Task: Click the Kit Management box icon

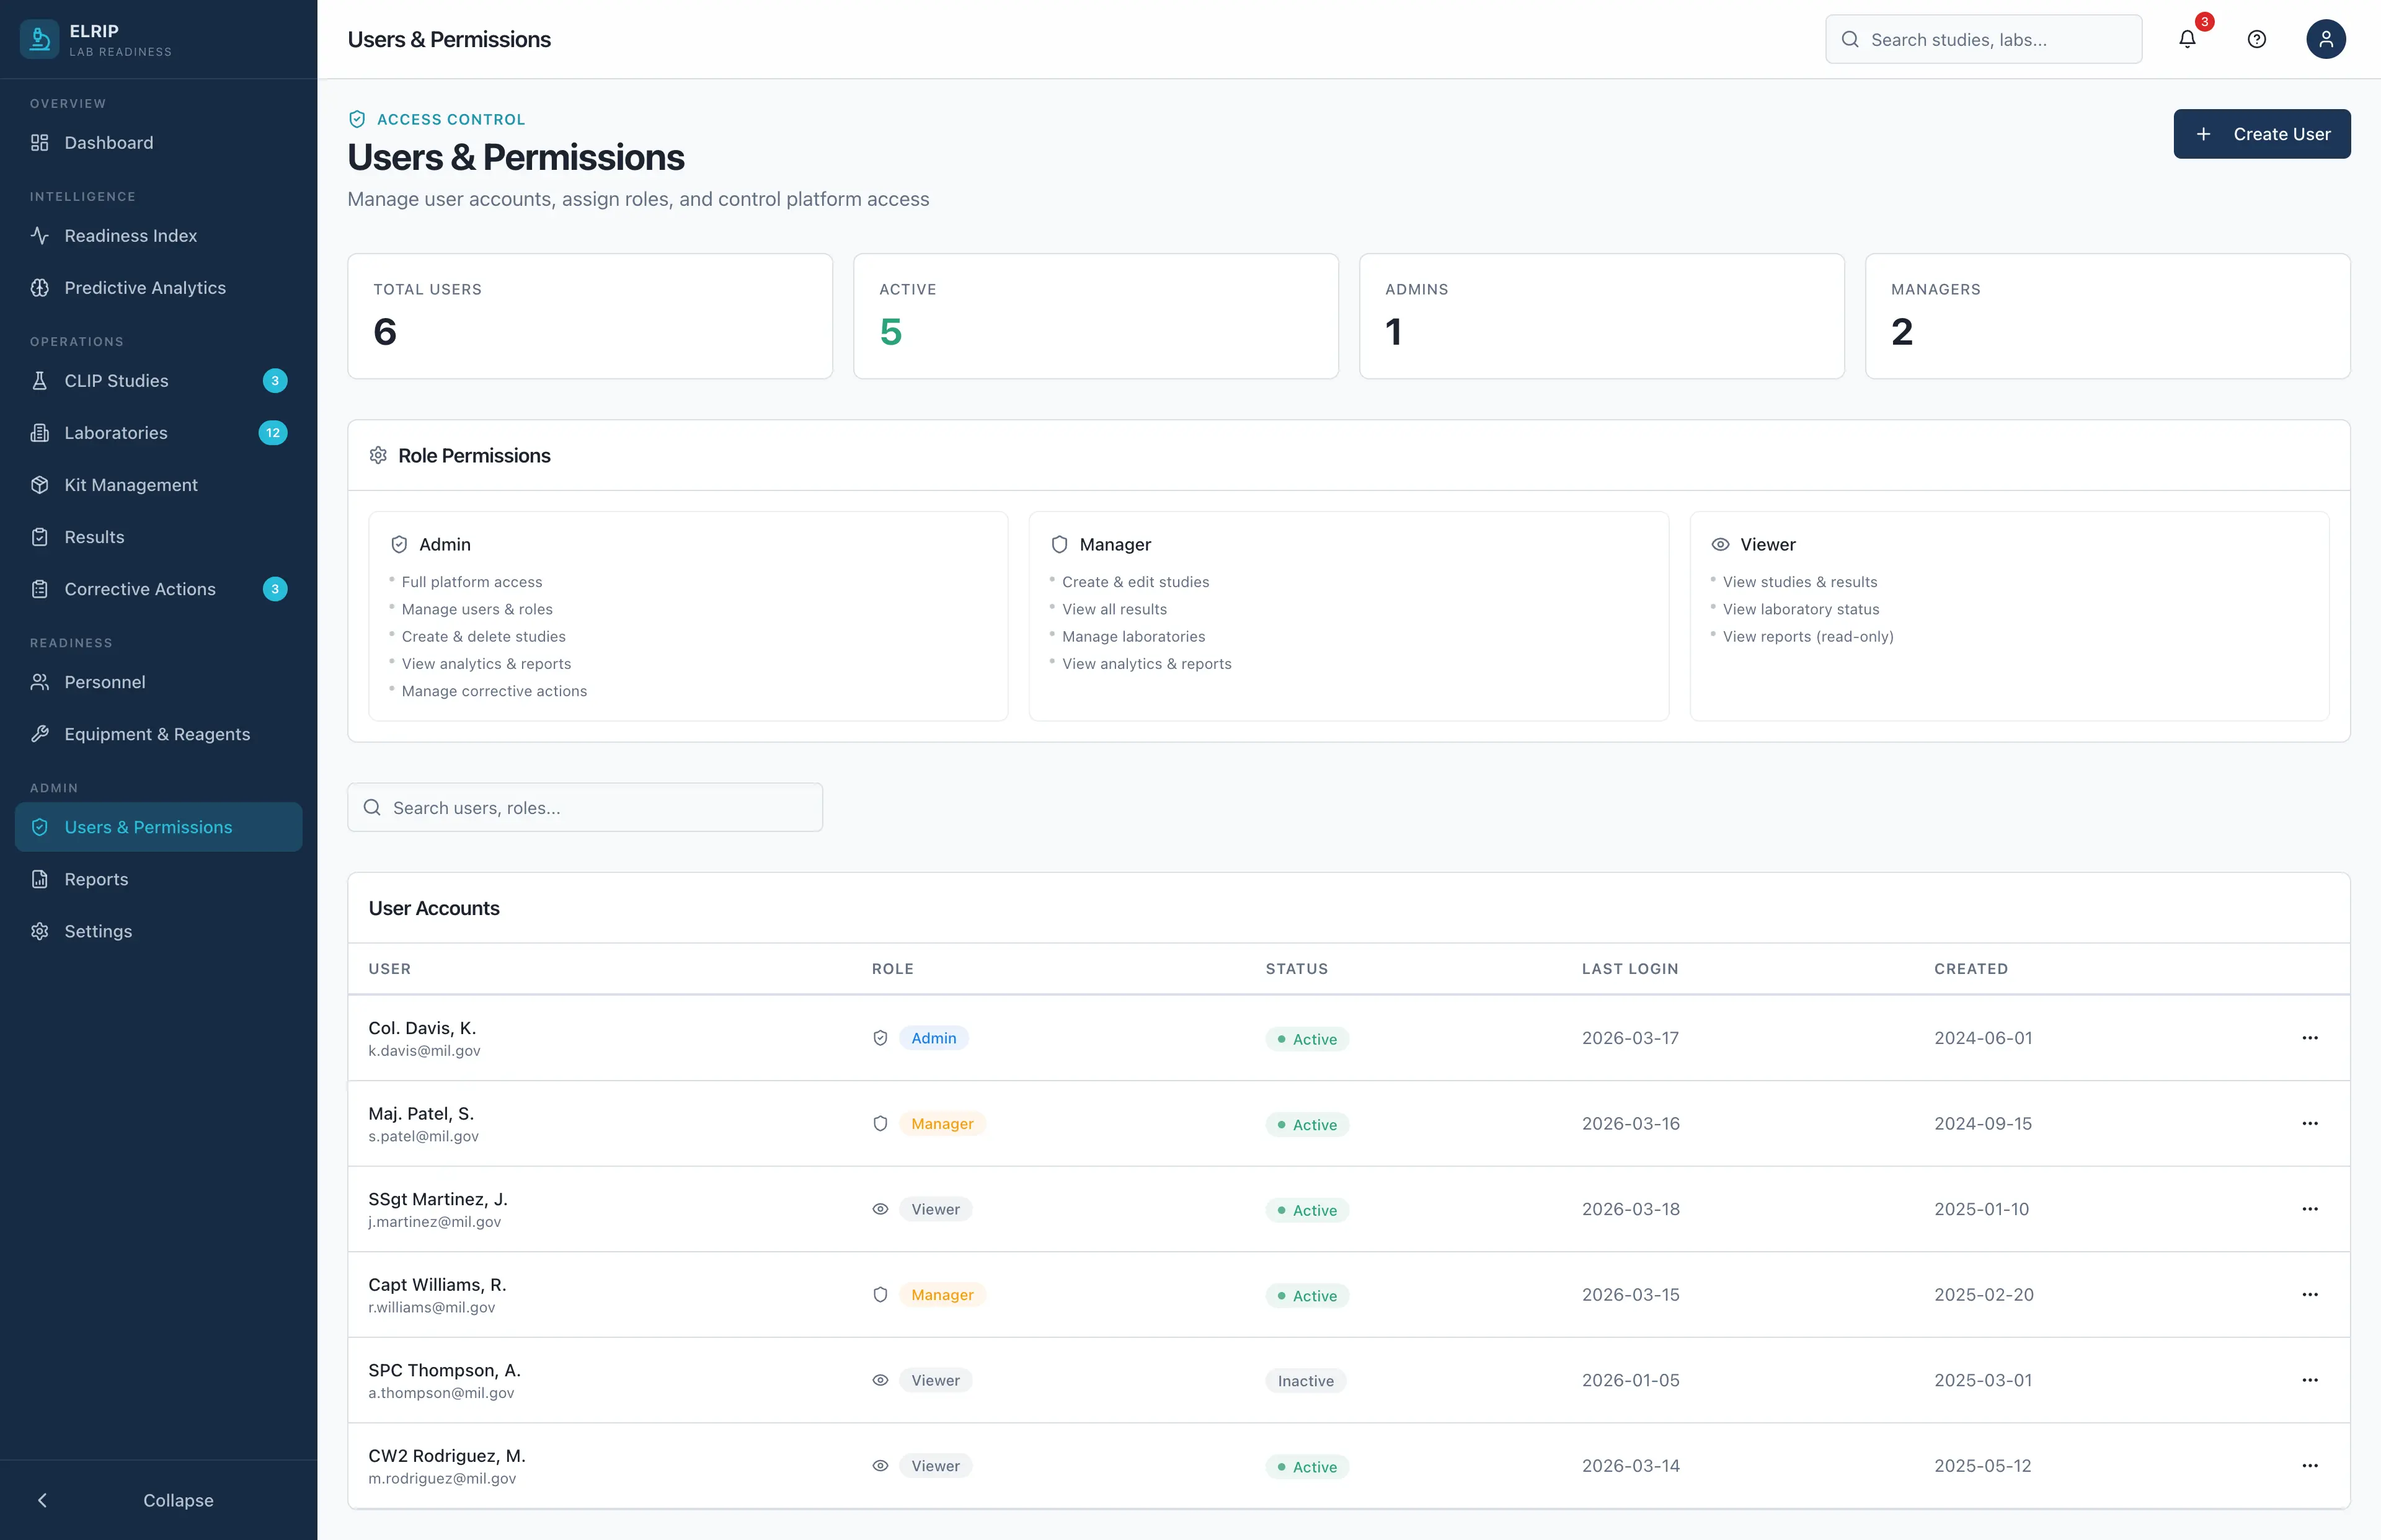Action: [40, 485]
